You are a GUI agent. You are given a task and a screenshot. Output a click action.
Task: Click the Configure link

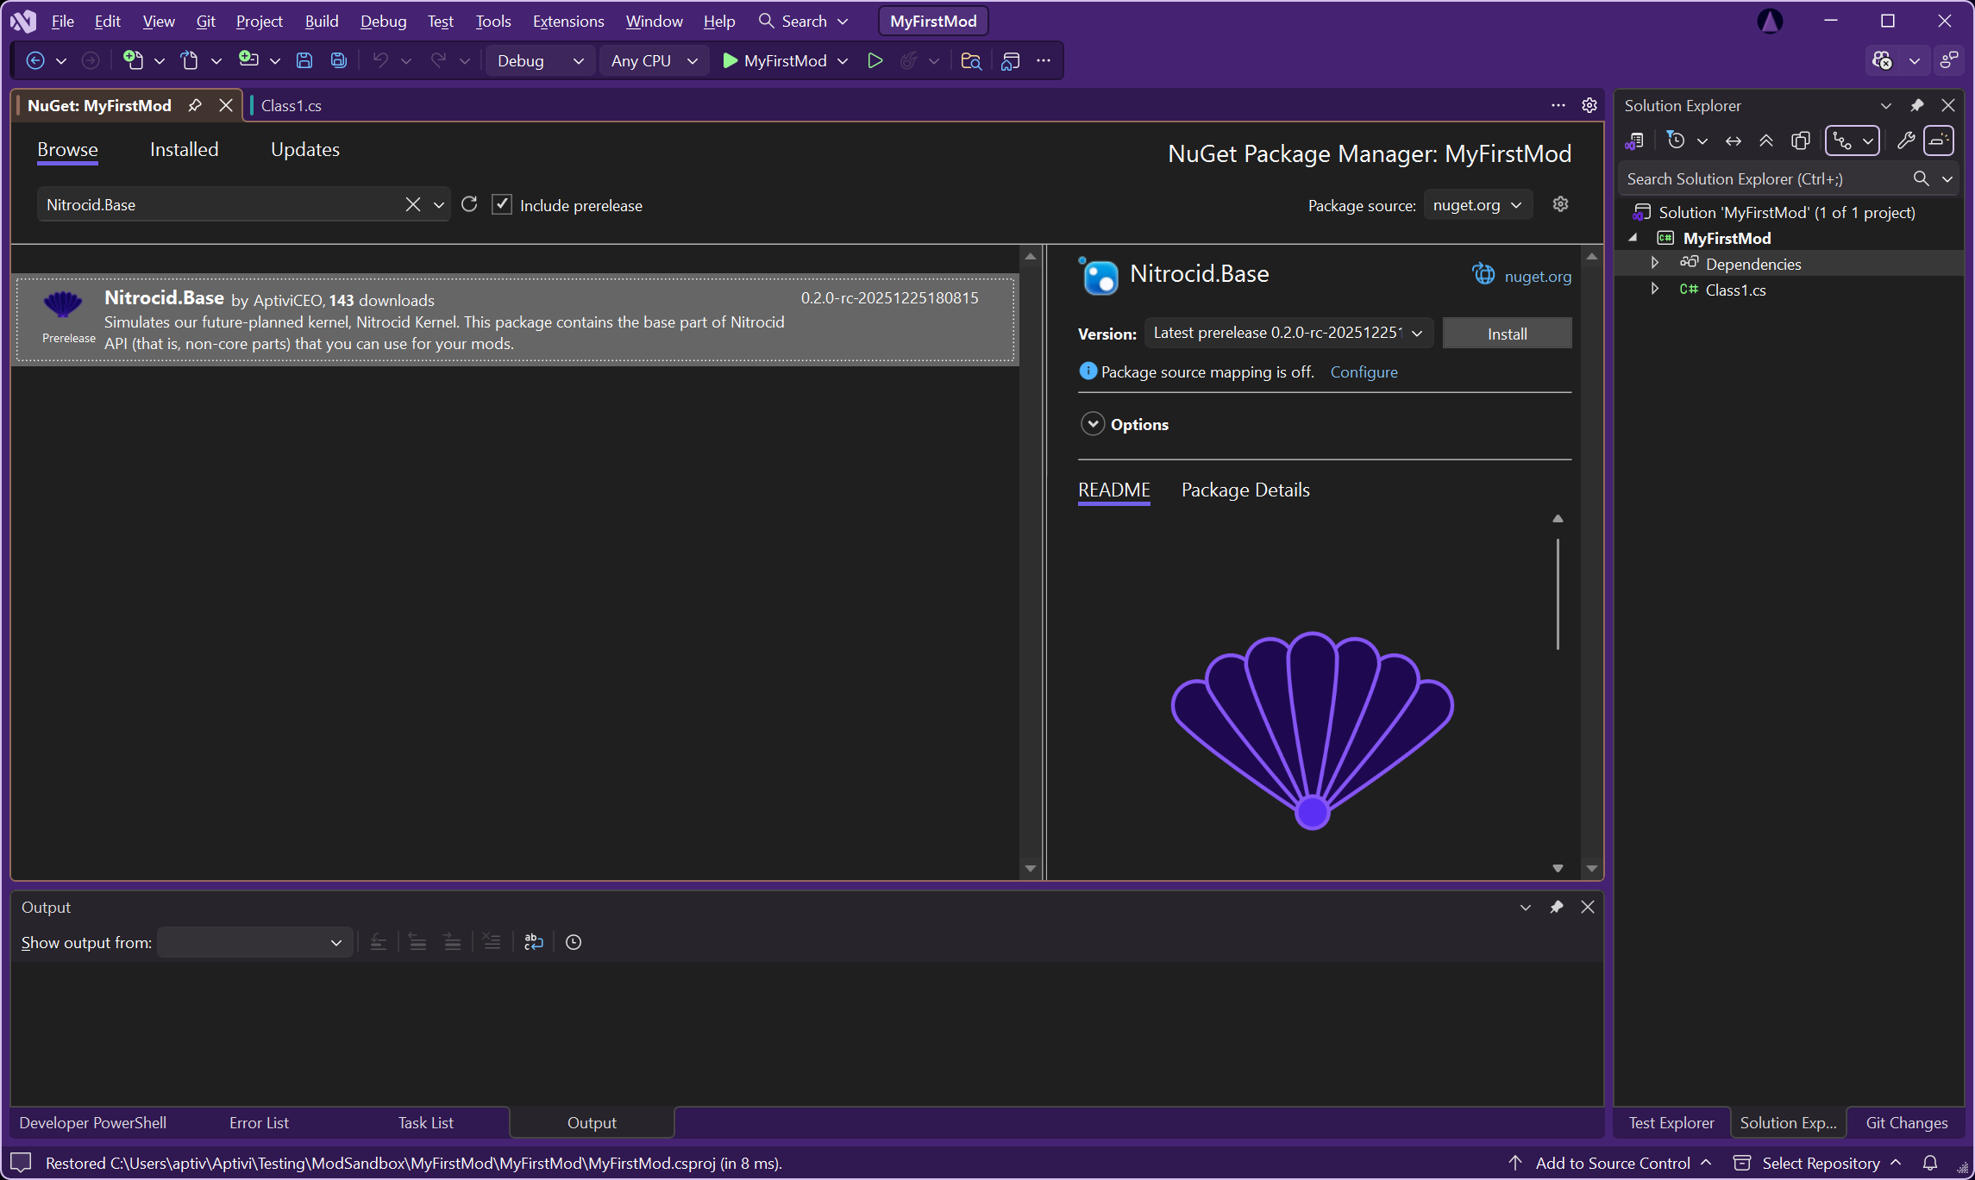pyautogui.click(x=1364, y=371)
